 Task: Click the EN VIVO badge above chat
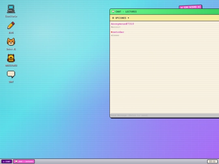click(x=190, y=7)
